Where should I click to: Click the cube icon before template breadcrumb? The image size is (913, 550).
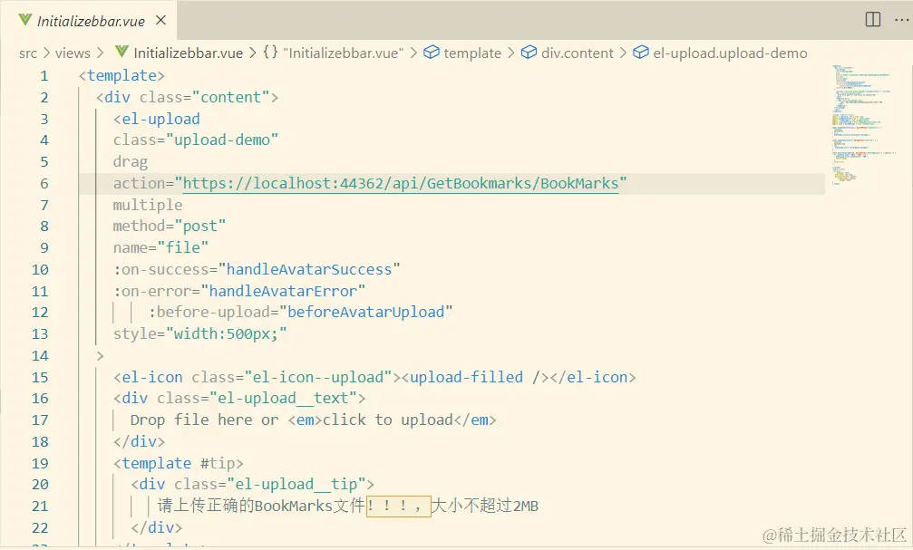pos(432,53)
